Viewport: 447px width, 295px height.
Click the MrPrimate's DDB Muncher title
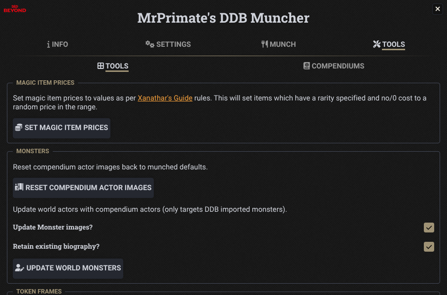click(224, 18)
